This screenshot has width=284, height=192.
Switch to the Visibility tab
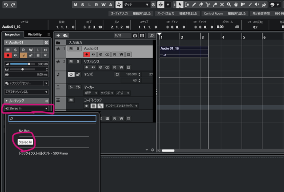click(35, 34)
